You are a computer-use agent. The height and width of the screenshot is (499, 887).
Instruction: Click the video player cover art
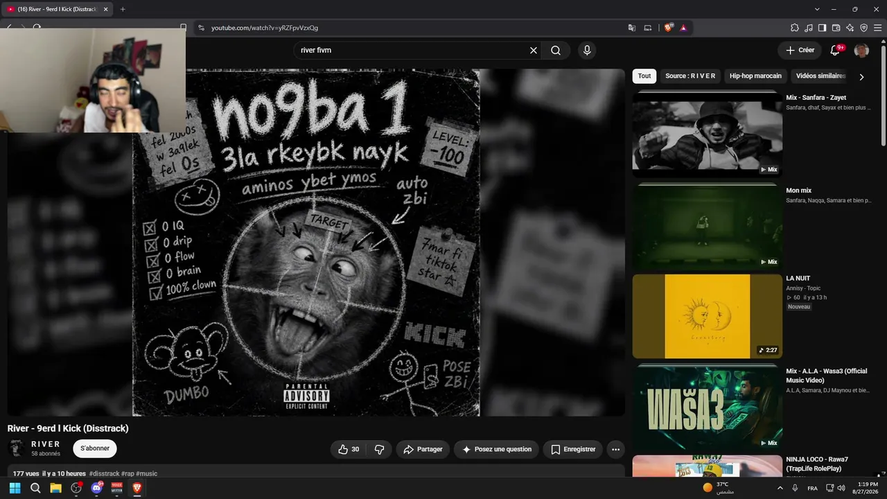[x=306, y=242]
